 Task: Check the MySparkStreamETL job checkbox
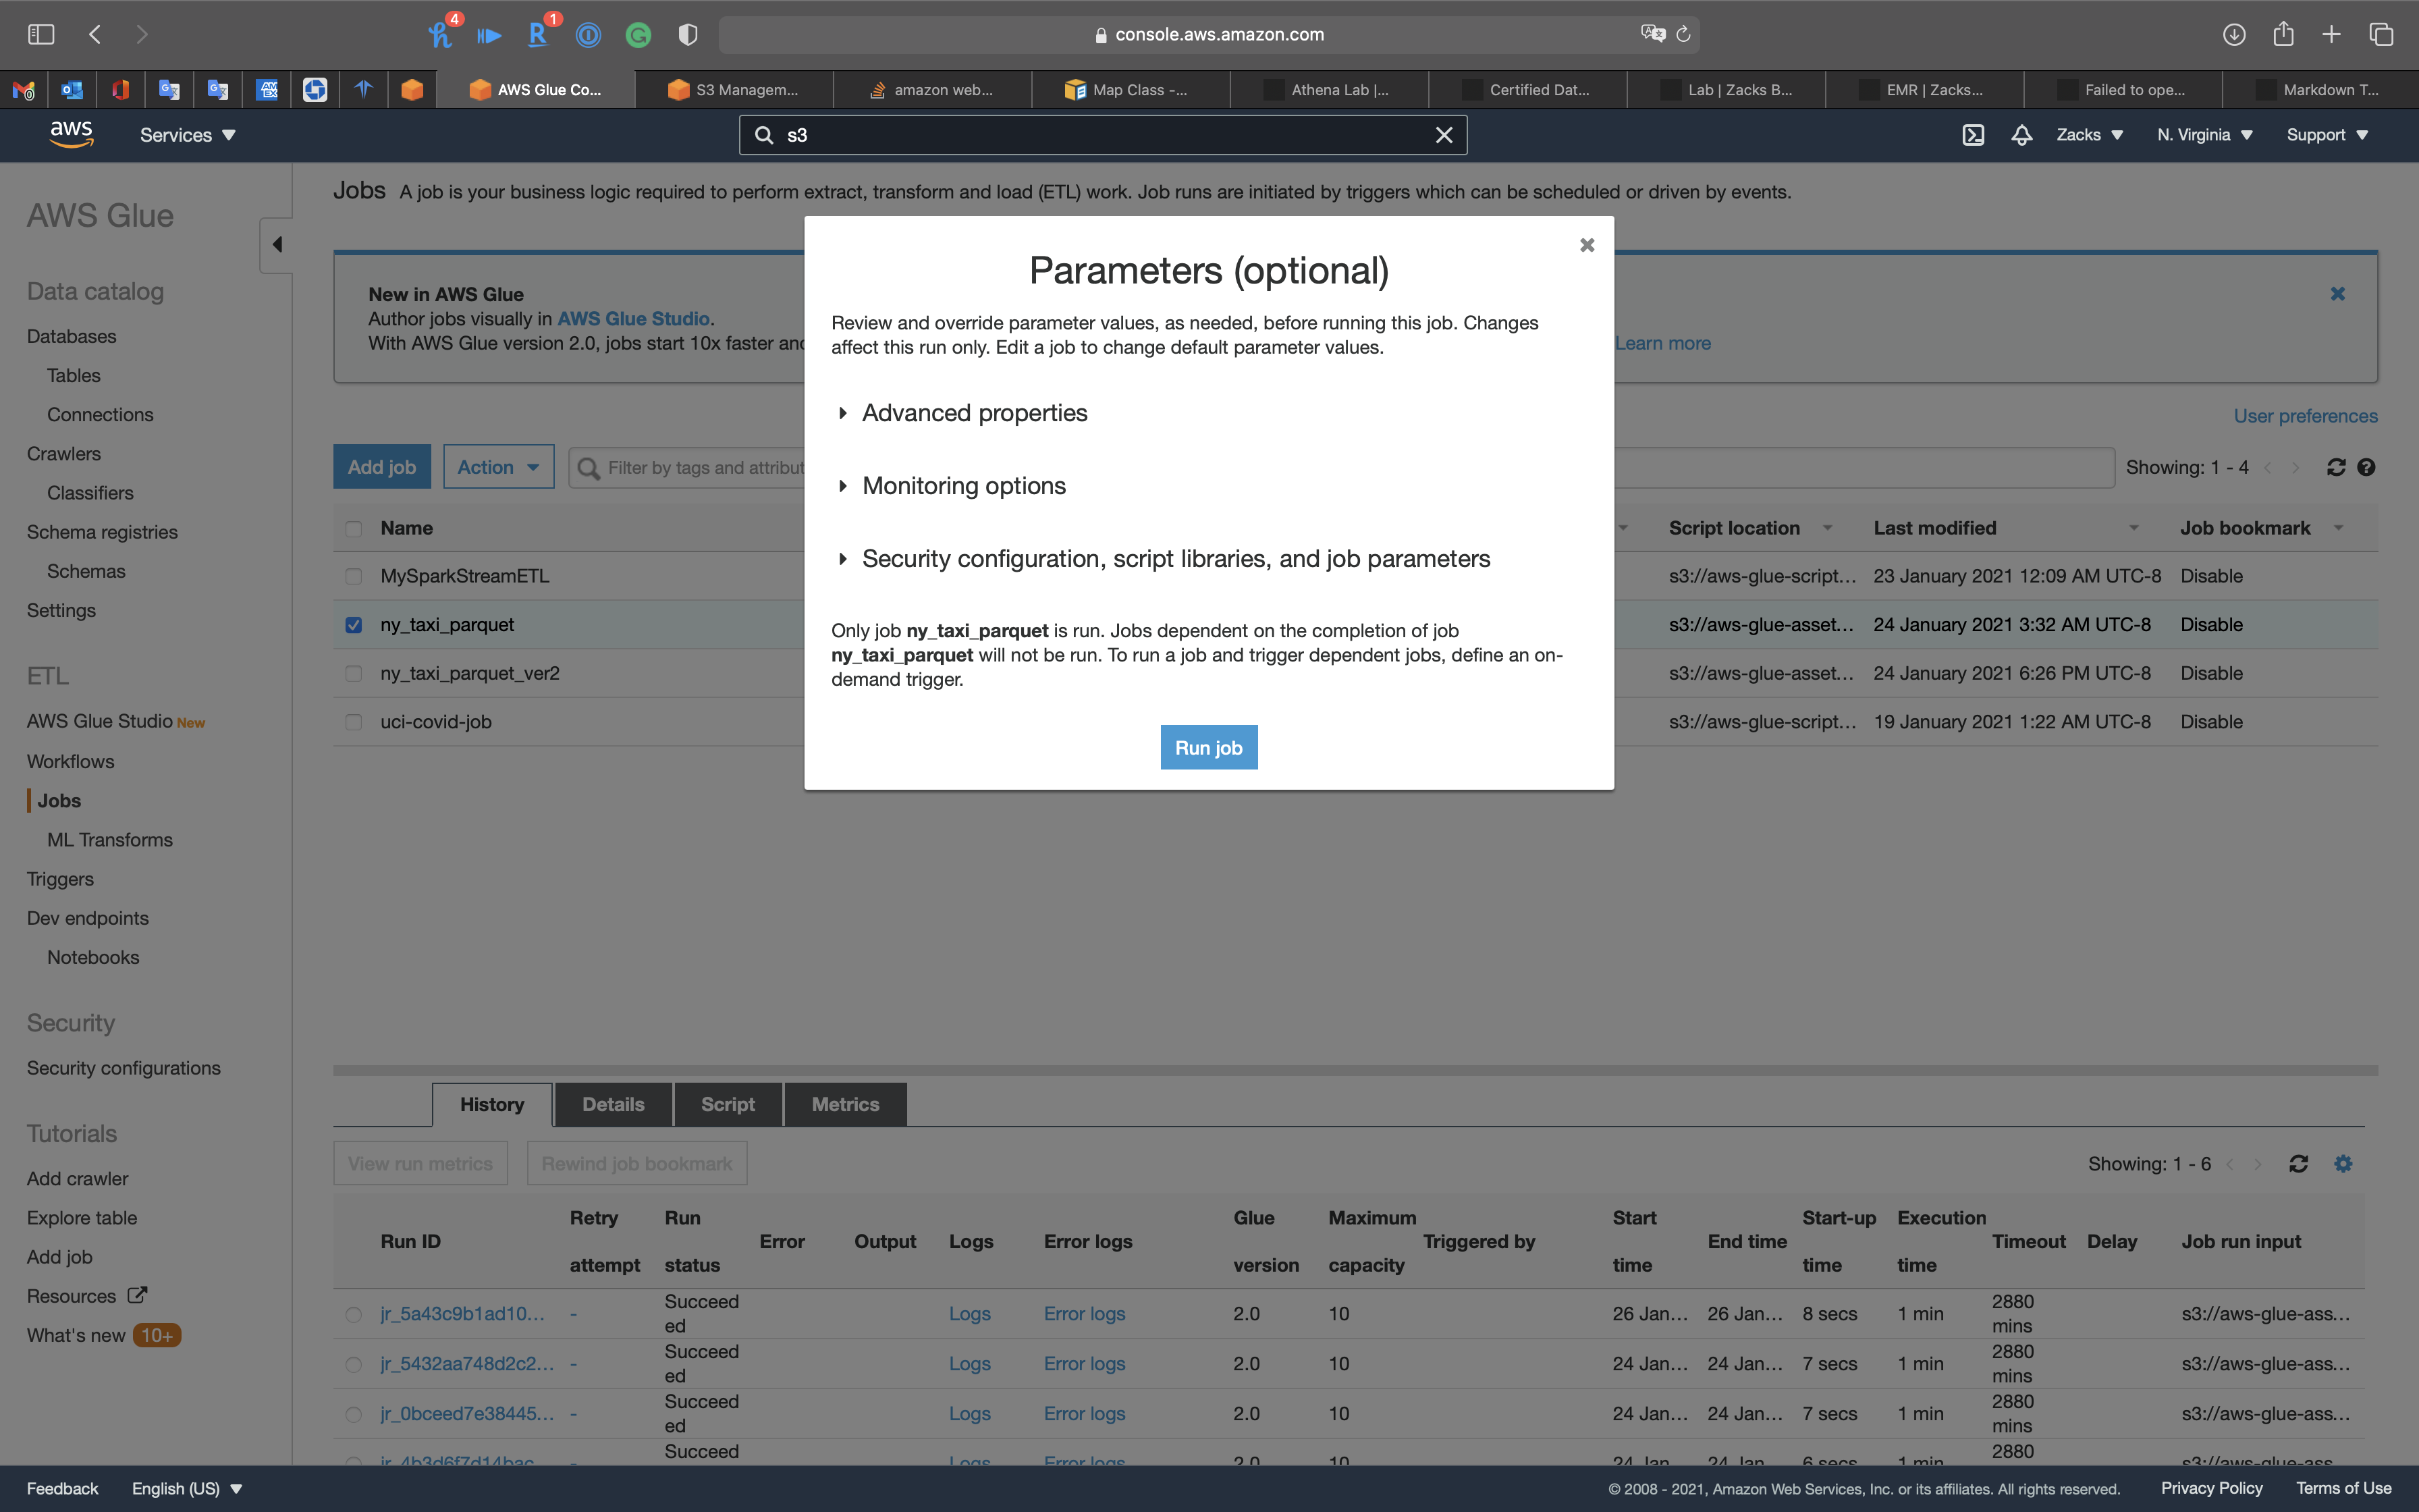click(354, 576)
